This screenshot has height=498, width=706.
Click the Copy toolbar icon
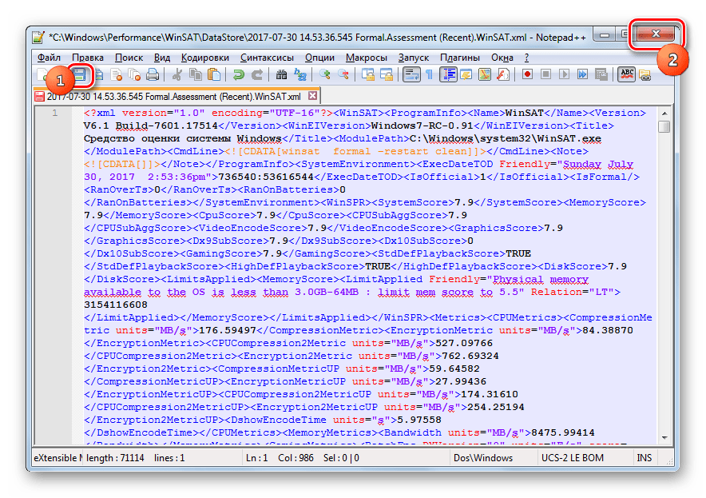[x=196, y=74]
